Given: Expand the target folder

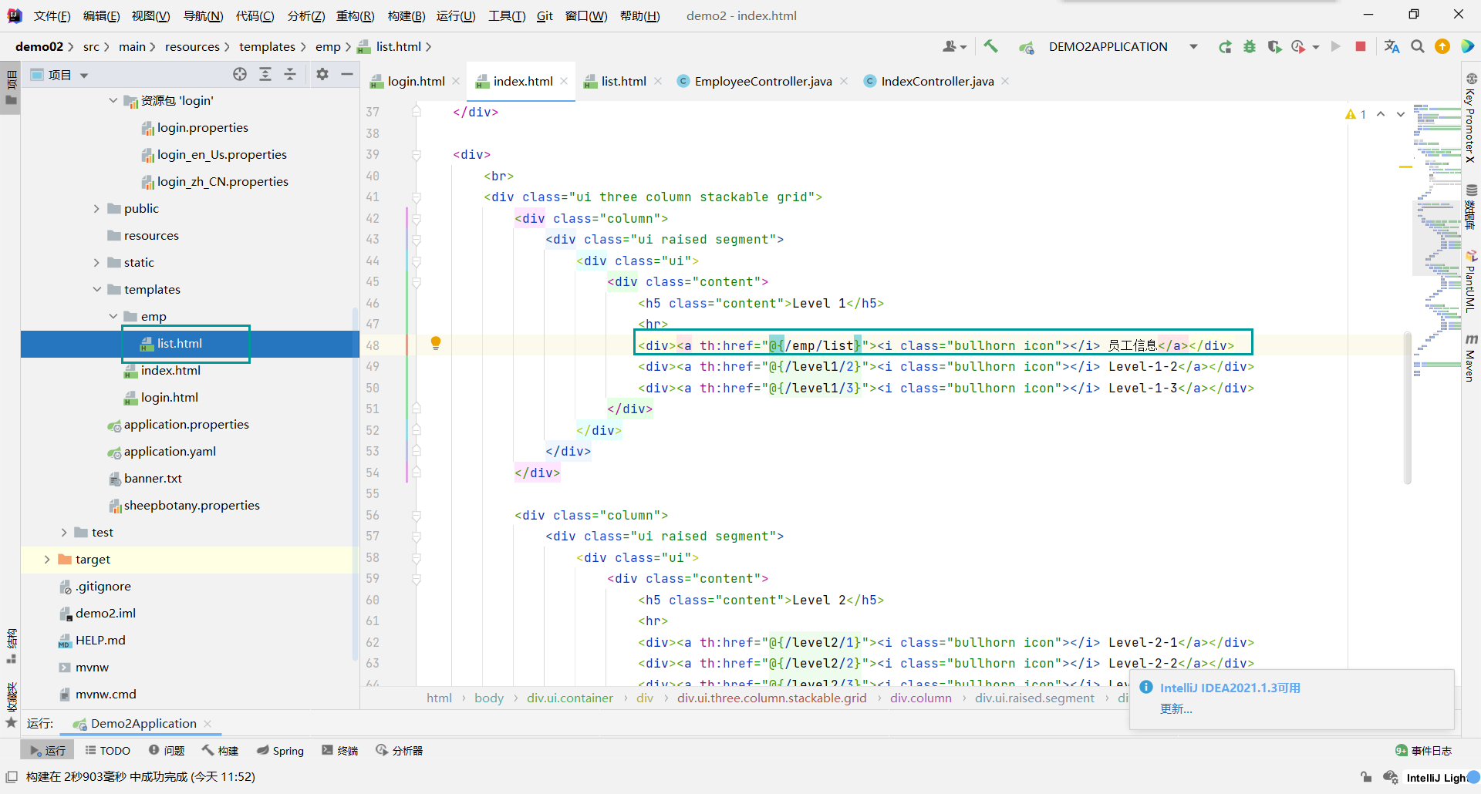Looking at the screenshot, I should pos(47,559).
